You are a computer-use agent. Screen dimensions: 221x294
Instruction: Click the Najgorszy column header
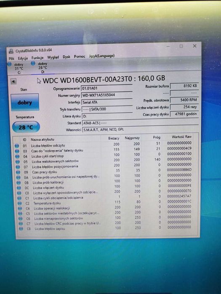tap(132, 138)
